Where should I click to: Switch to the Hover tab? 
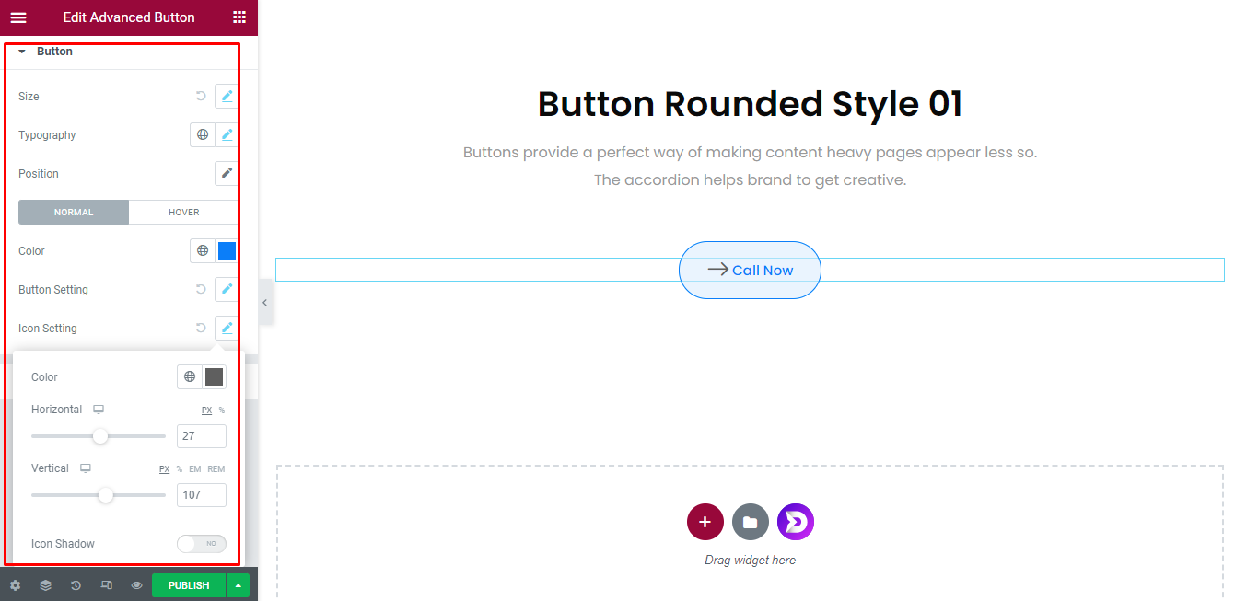tap(183, 212)
